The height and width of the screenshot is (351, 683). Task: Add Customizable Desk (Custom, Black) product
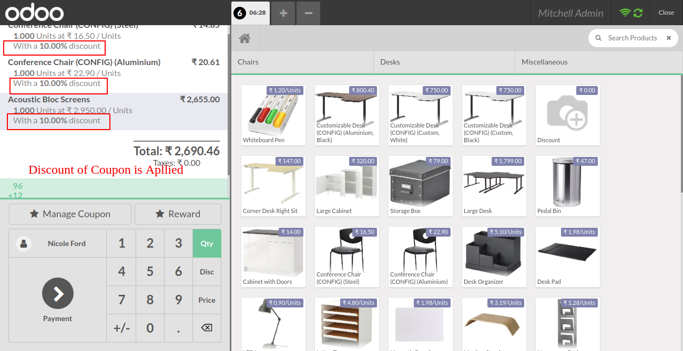(x=494, y=115)
